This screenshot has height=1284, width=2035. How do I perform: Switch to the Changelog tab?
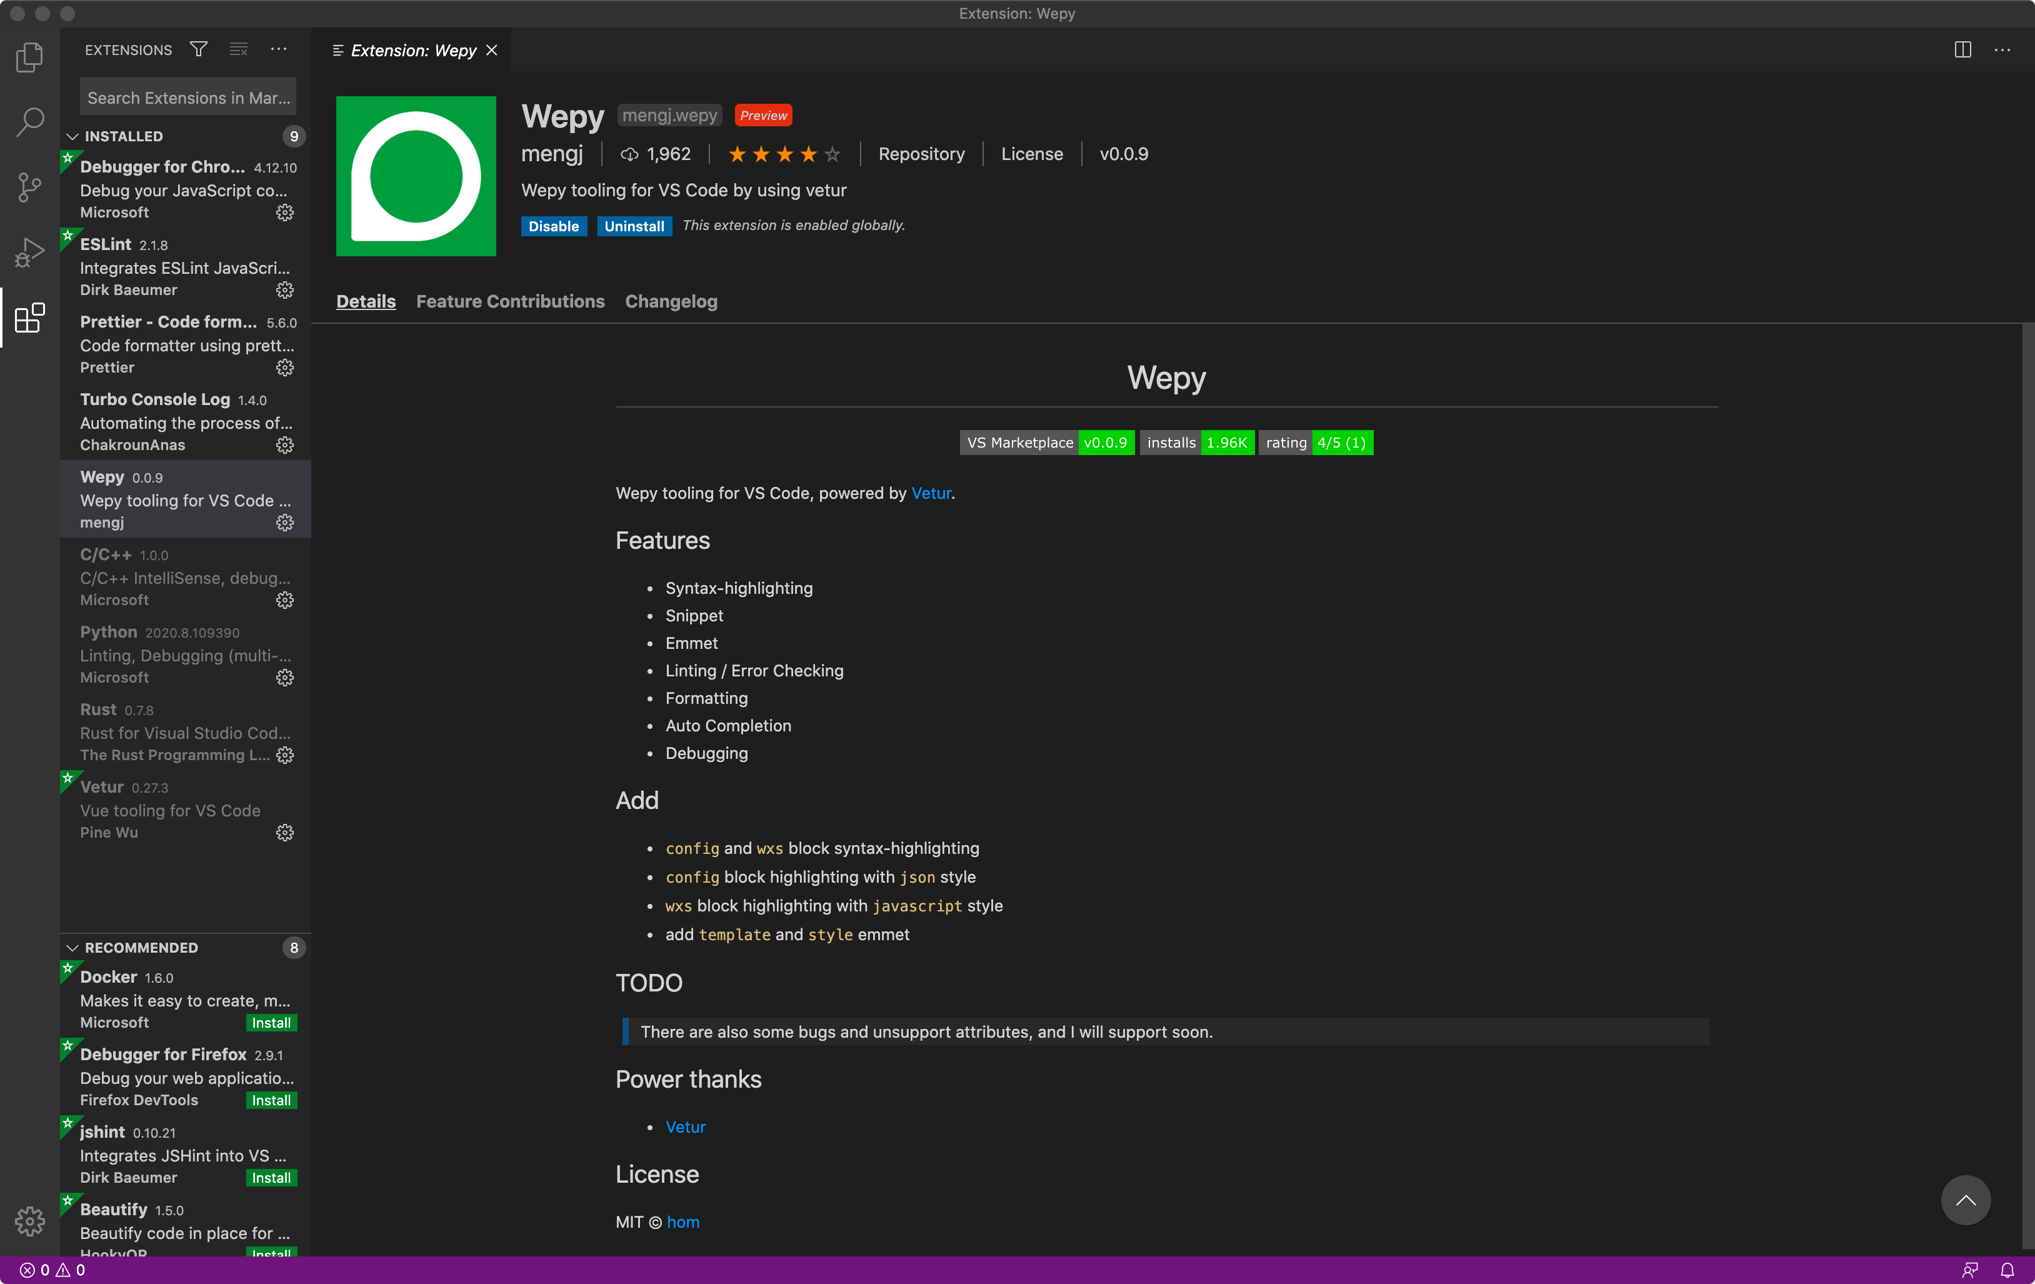[670, 301]
